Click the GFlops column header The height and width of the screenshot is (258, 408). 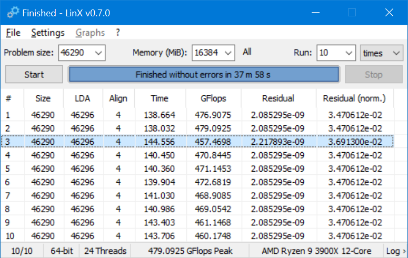point(213,98)
